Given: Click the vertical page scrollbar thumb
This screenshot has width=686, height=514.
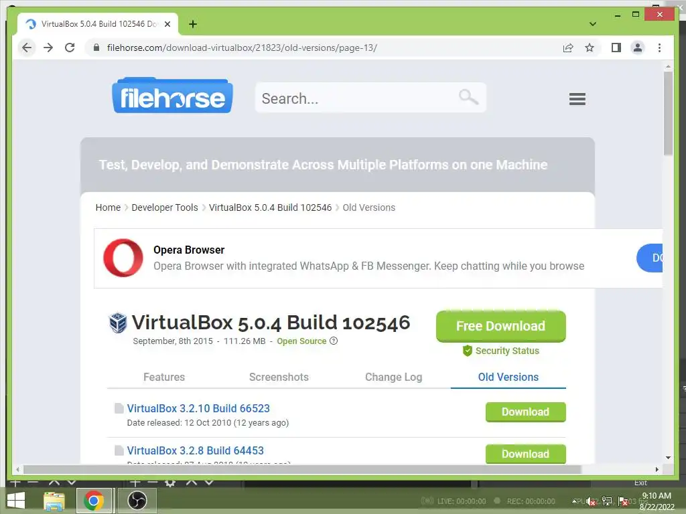Looking at the screenshot, I should click(x=668, y=114).
